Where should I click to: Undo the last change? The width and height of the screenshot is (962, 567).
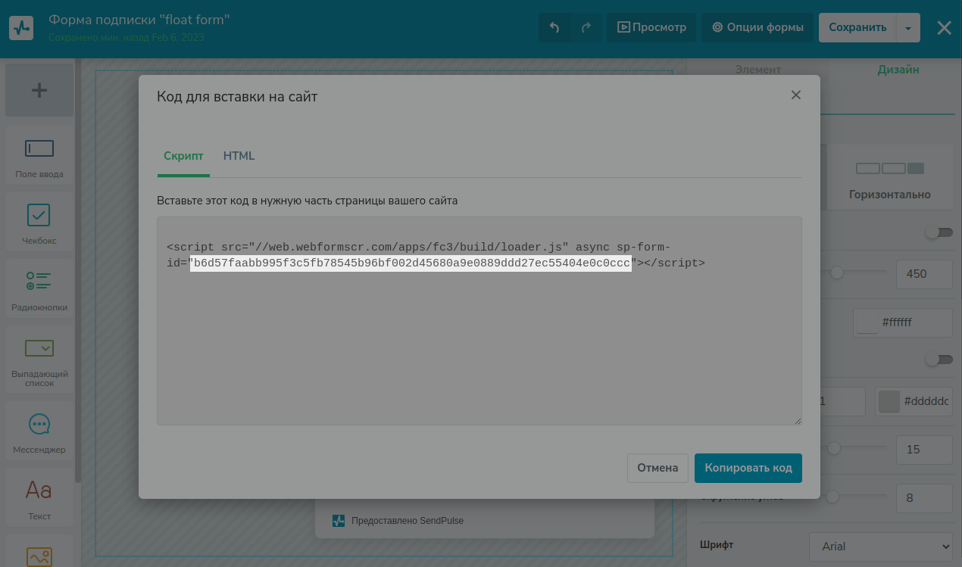(x=554, y=27)
